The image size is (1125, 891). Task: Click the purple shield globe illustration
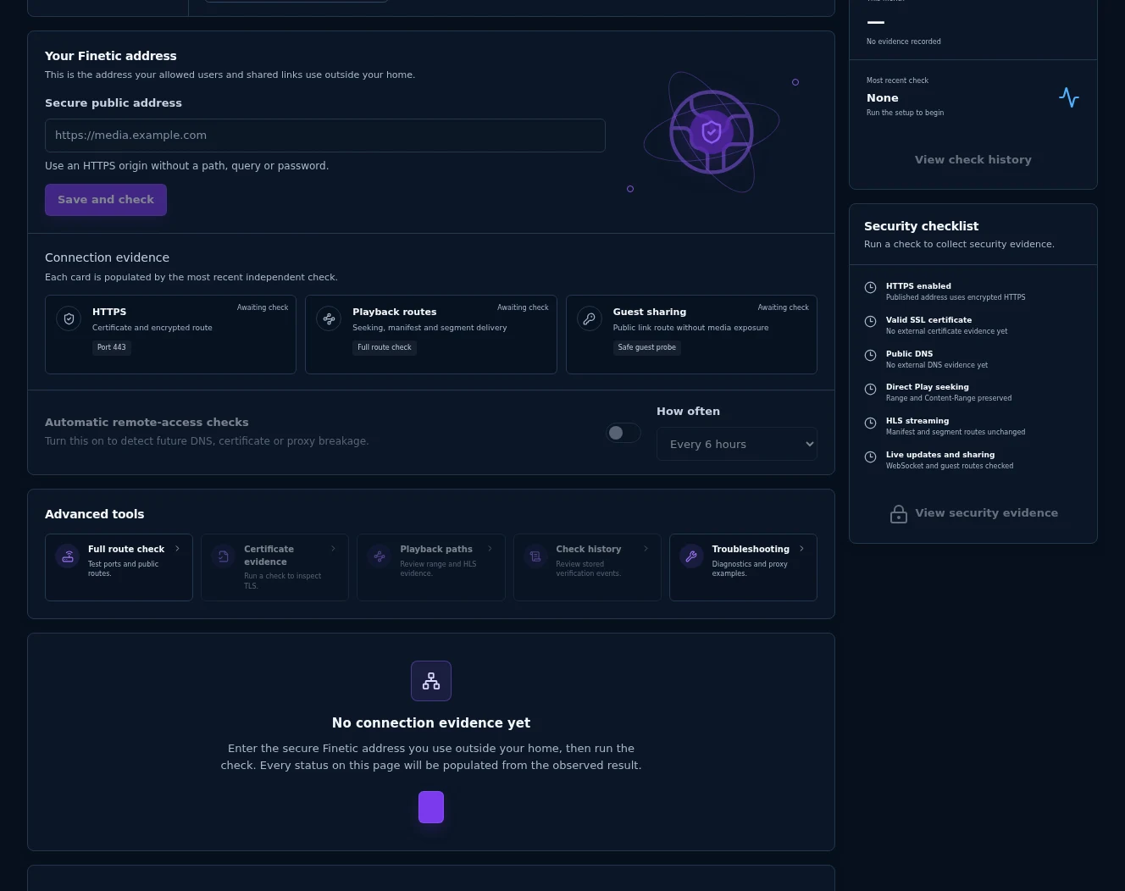[x=712, y=132]
